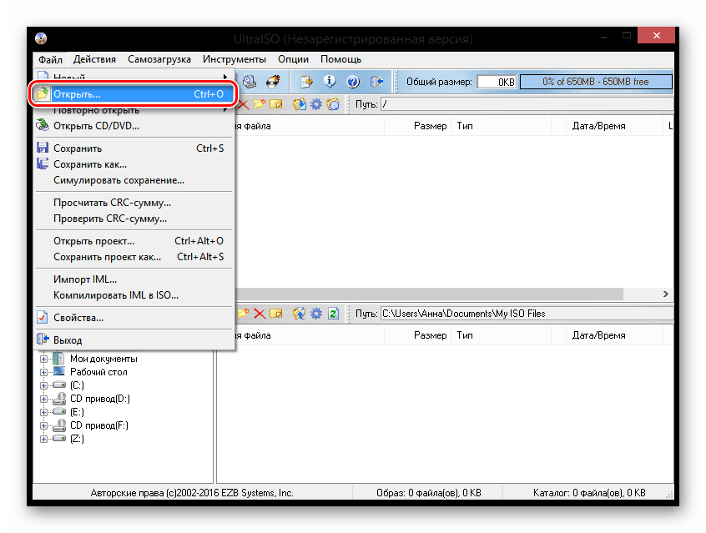Image resolution: width=706 pixels, height=533 pixels.
Task: Click the gear icon in the upper image toolbar
Action: [316, 104]
